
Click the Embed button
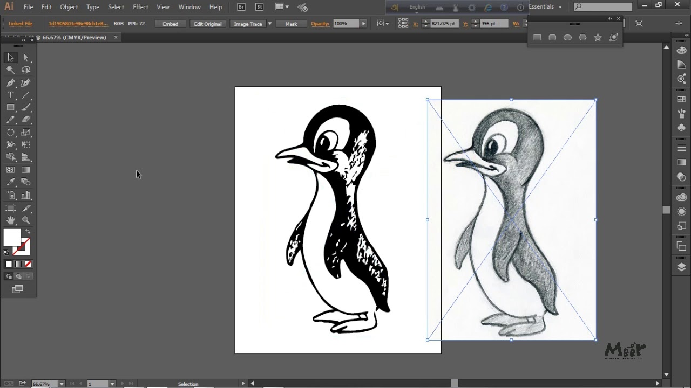[x=171, y=24]
